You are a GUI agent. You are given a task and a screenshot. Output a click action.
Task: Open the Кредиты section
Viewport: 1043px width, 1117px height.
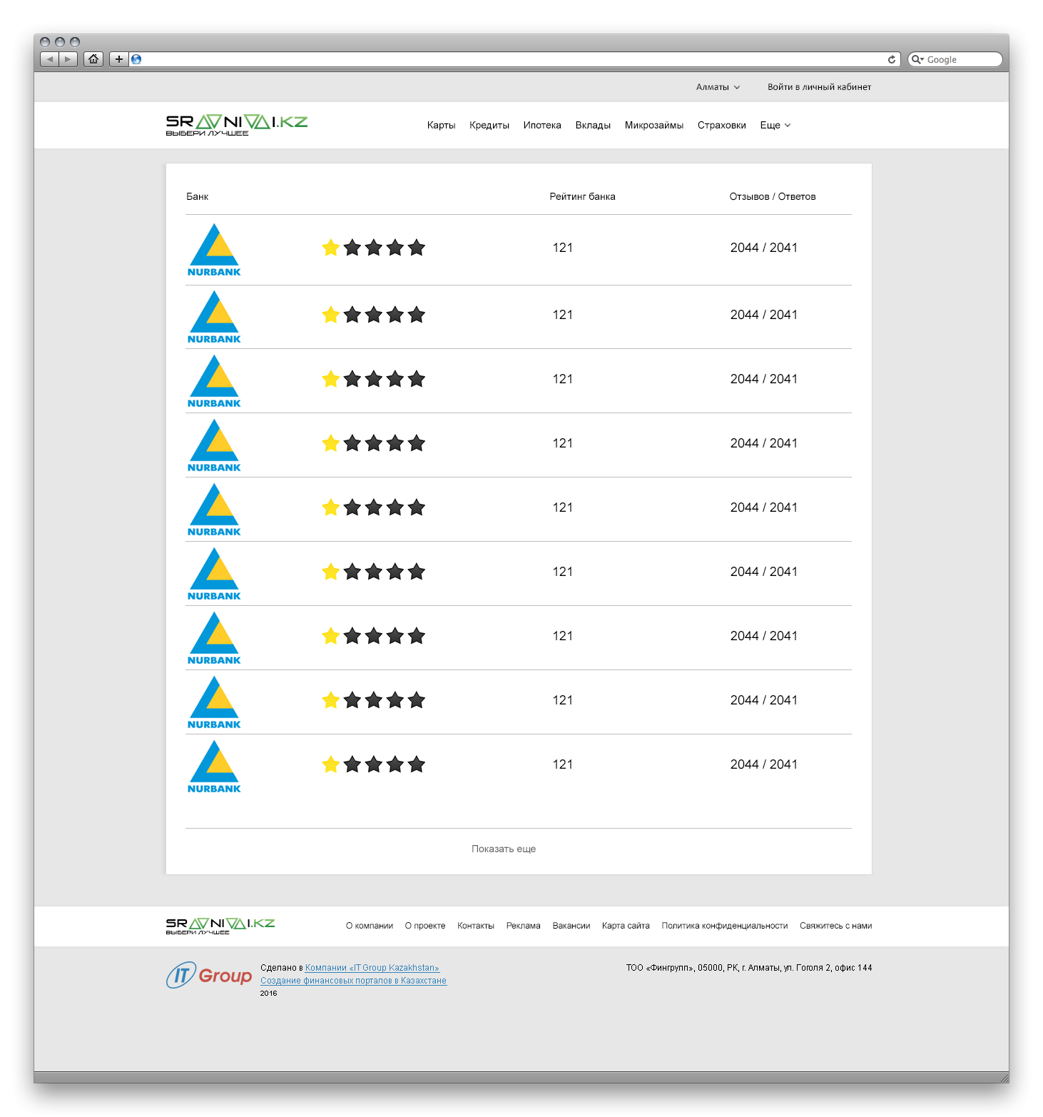pyautogui.click(x=489, y=125)
